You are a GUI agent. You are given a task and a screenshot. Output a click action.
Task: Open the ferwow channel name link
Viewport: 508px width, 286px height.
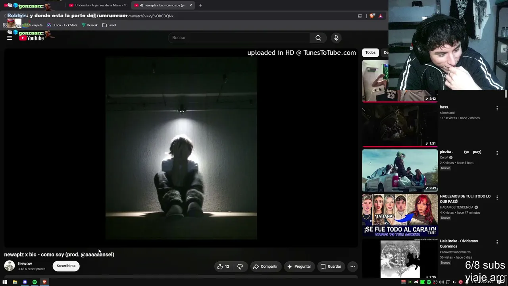coord(25,264)
